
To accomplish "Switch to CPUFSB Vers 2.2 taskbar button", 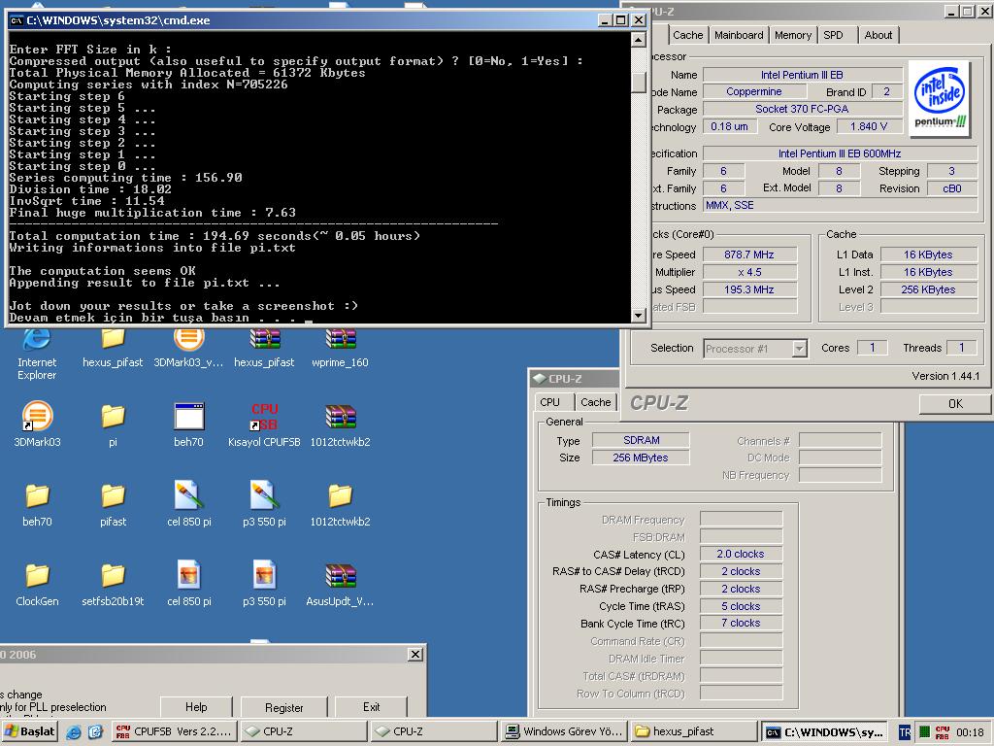I will 175,731.
